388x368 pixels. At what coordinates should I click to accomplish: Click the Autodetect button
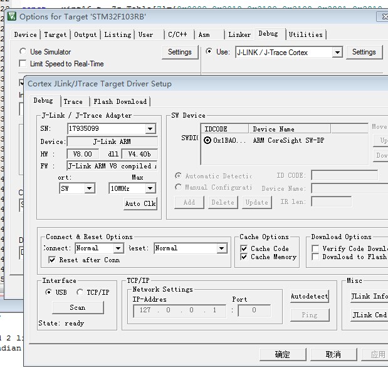click(310, 296)
